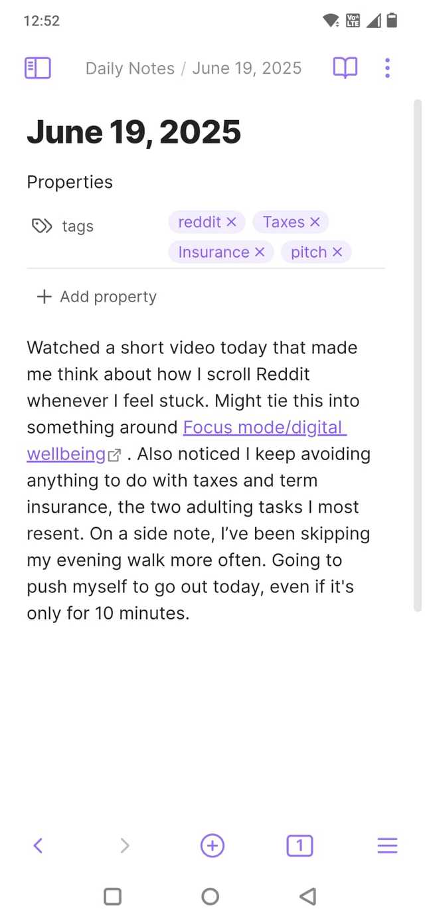The height and width of the screenshot is (921, 425).
Task: Remove the reddit tag
Action: [x=231, y=222]
